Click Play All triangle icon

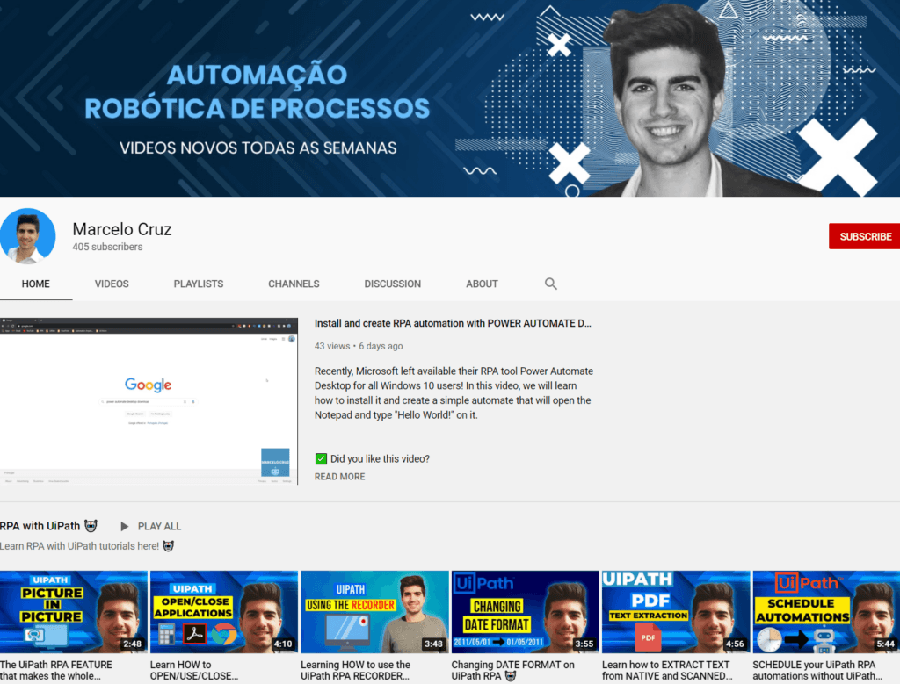pos(125,526)
